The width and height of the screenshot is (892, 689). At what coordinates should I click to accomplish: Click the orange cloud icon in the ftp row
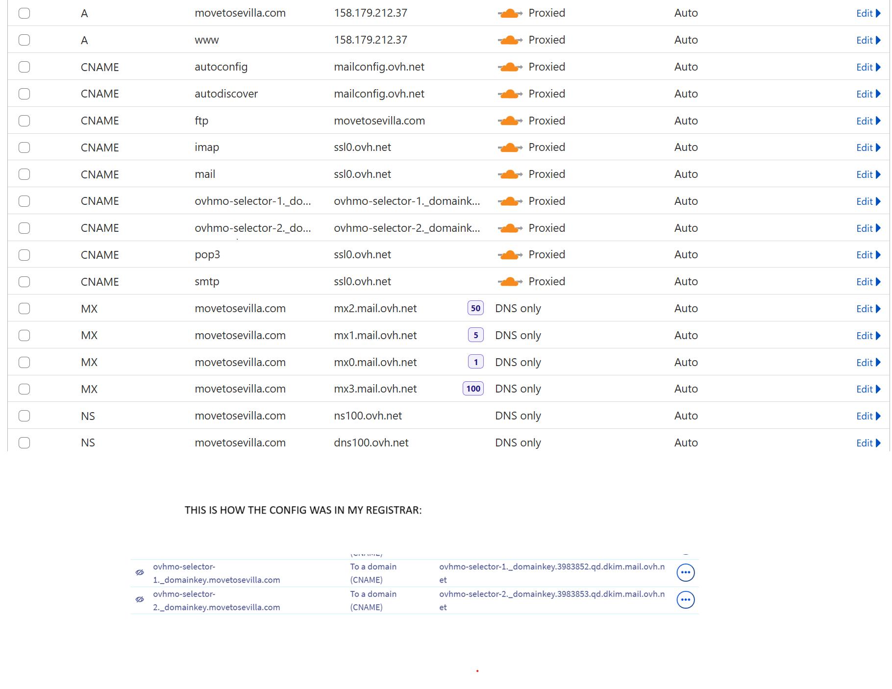pos(510,121)
